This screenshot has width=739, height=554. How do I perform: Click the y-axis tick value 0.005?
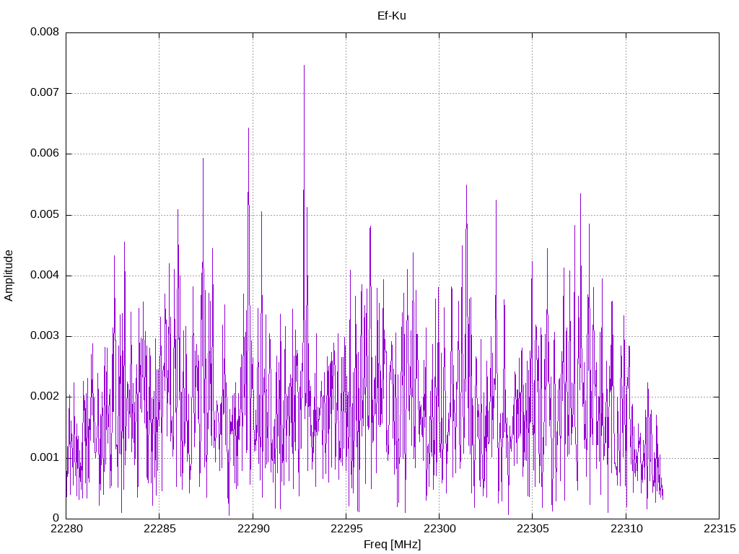pyautogui.click(x=45, y=215)
